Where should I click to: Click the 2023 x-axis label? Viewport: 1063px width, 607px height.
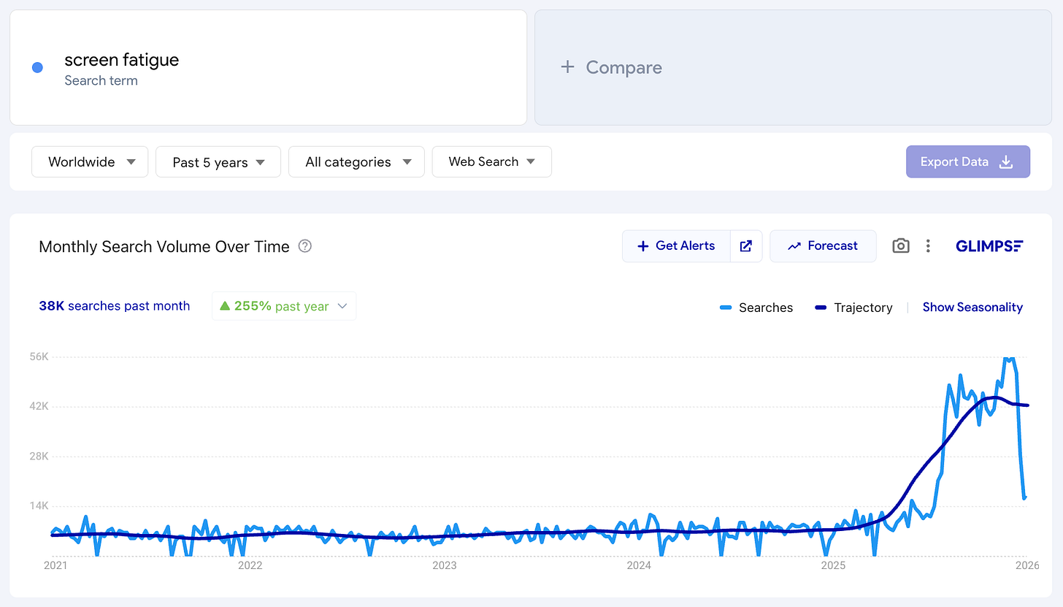[x=444, y=565]
